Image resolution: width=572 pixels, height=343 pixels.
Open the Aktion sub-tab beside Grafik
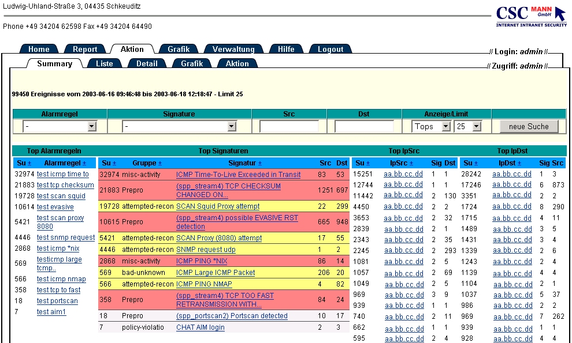point(237,63)
